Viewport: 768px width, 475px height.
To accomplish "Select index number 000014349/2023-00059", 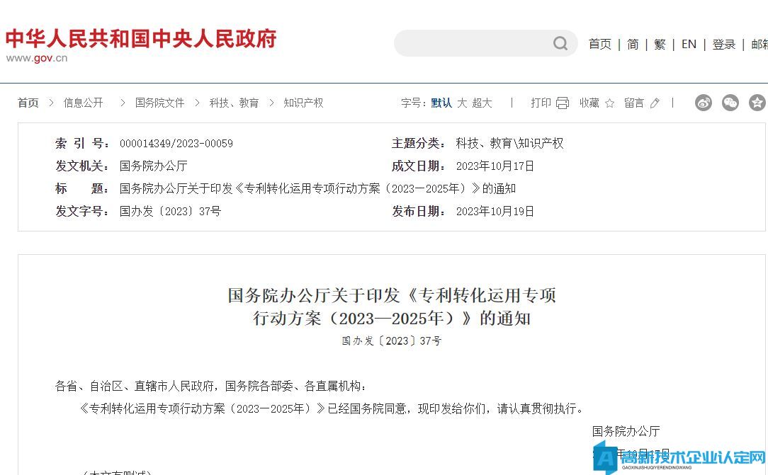I will coord(176,143).
